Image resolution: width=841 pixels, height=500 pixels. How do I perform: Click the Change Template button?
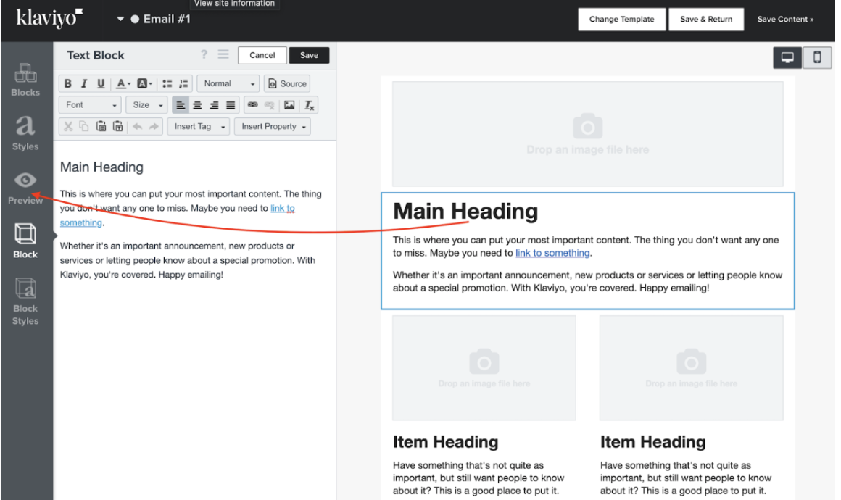pyautogui.click(x=621, y=20)
